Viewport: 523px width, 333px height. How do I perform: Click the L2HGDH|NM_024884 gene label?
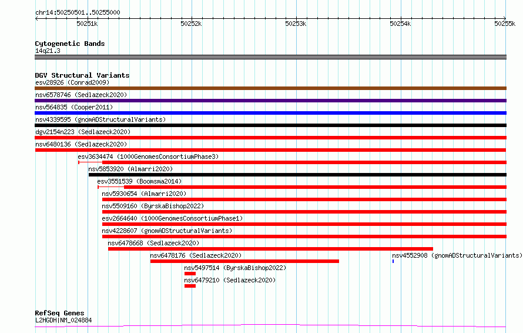(63, 320)
